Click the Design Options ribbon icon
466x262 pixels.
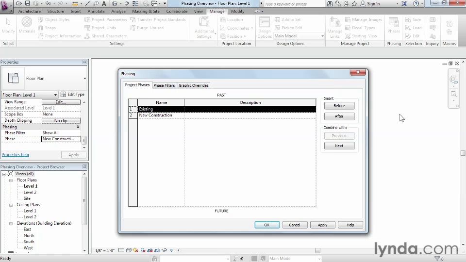[x=264, y=28]
